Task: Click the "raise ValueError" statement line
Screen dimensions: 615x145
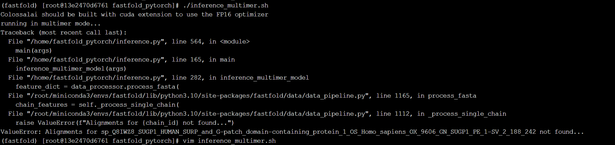Action: pyautogui.click(x=125, y=123)
